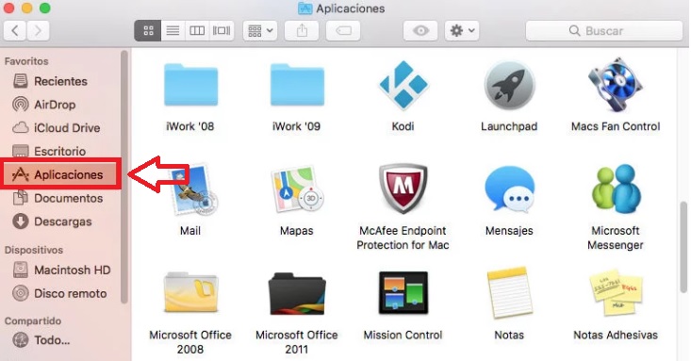
Task: Open the iWork '09 folder
Action: click(x=297, y=85)
